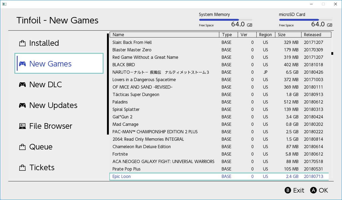
Task: Select OF MICE AND SAND -REVISED-
Action: point(219,87)
